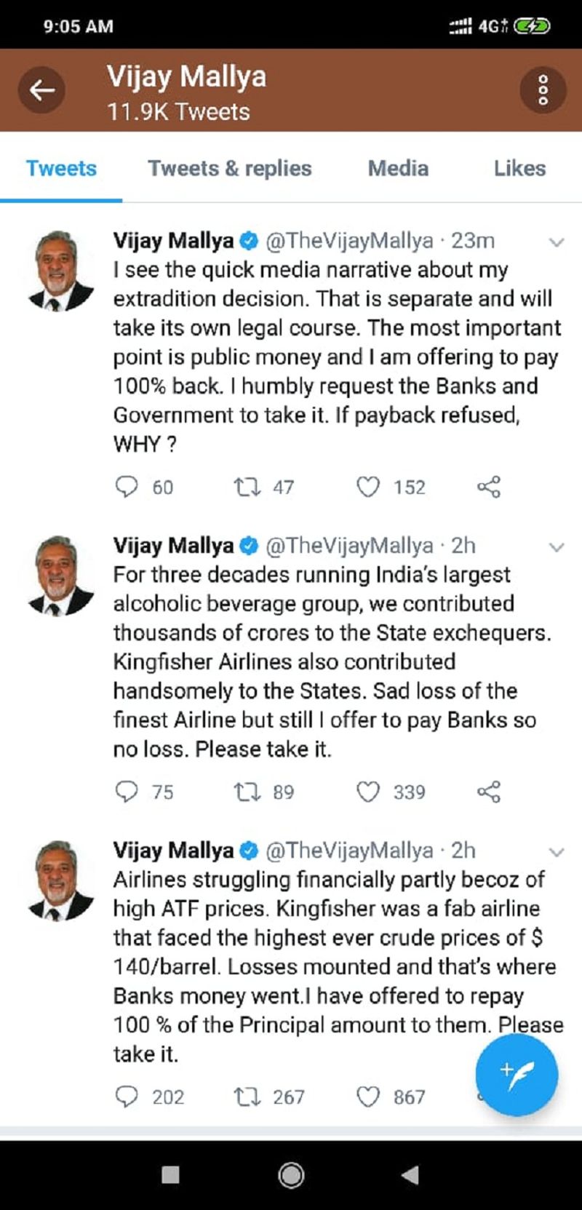Like the extradition decision tweet
Screen dimensions: 582x1210
click(368, 486)
